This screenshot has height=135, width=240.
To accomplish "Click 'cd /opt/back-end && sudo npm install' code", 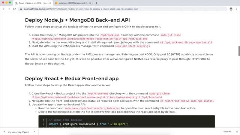I will click(186, 42).
